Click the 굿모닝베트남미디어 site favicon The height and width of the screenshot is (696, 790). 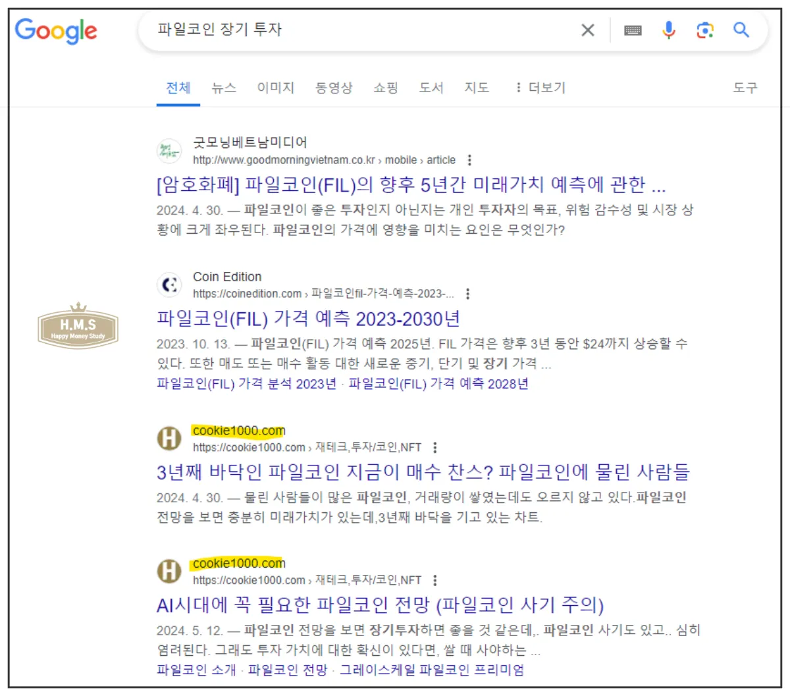pyautogui.click(x=169, y=151)
